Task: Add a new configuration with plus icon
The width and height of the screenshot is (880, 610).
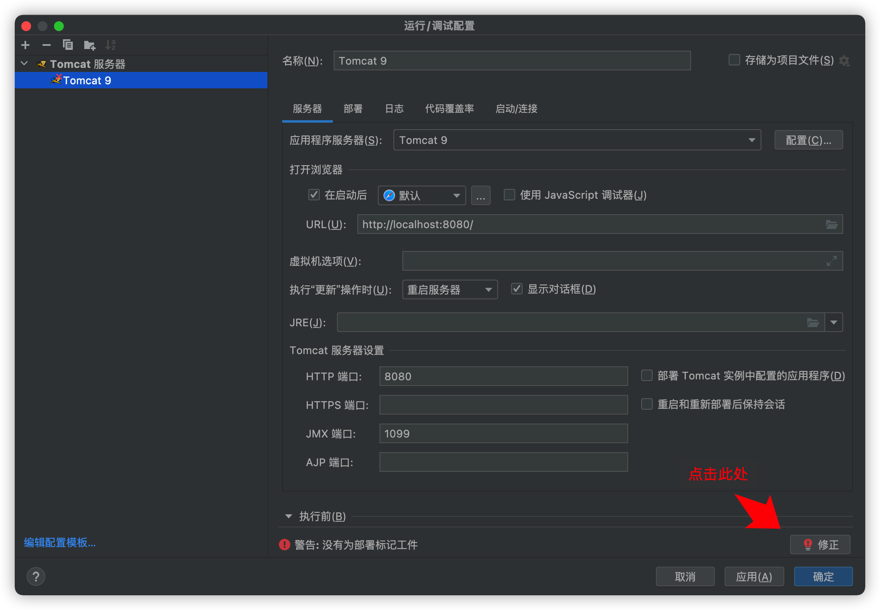Action: tap(25, 45)
